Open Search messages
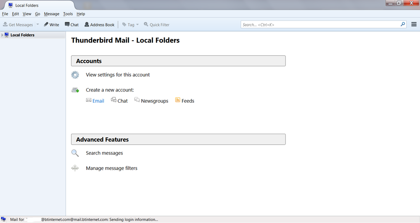This screenshot has height=223, width=420. point(104,153)
